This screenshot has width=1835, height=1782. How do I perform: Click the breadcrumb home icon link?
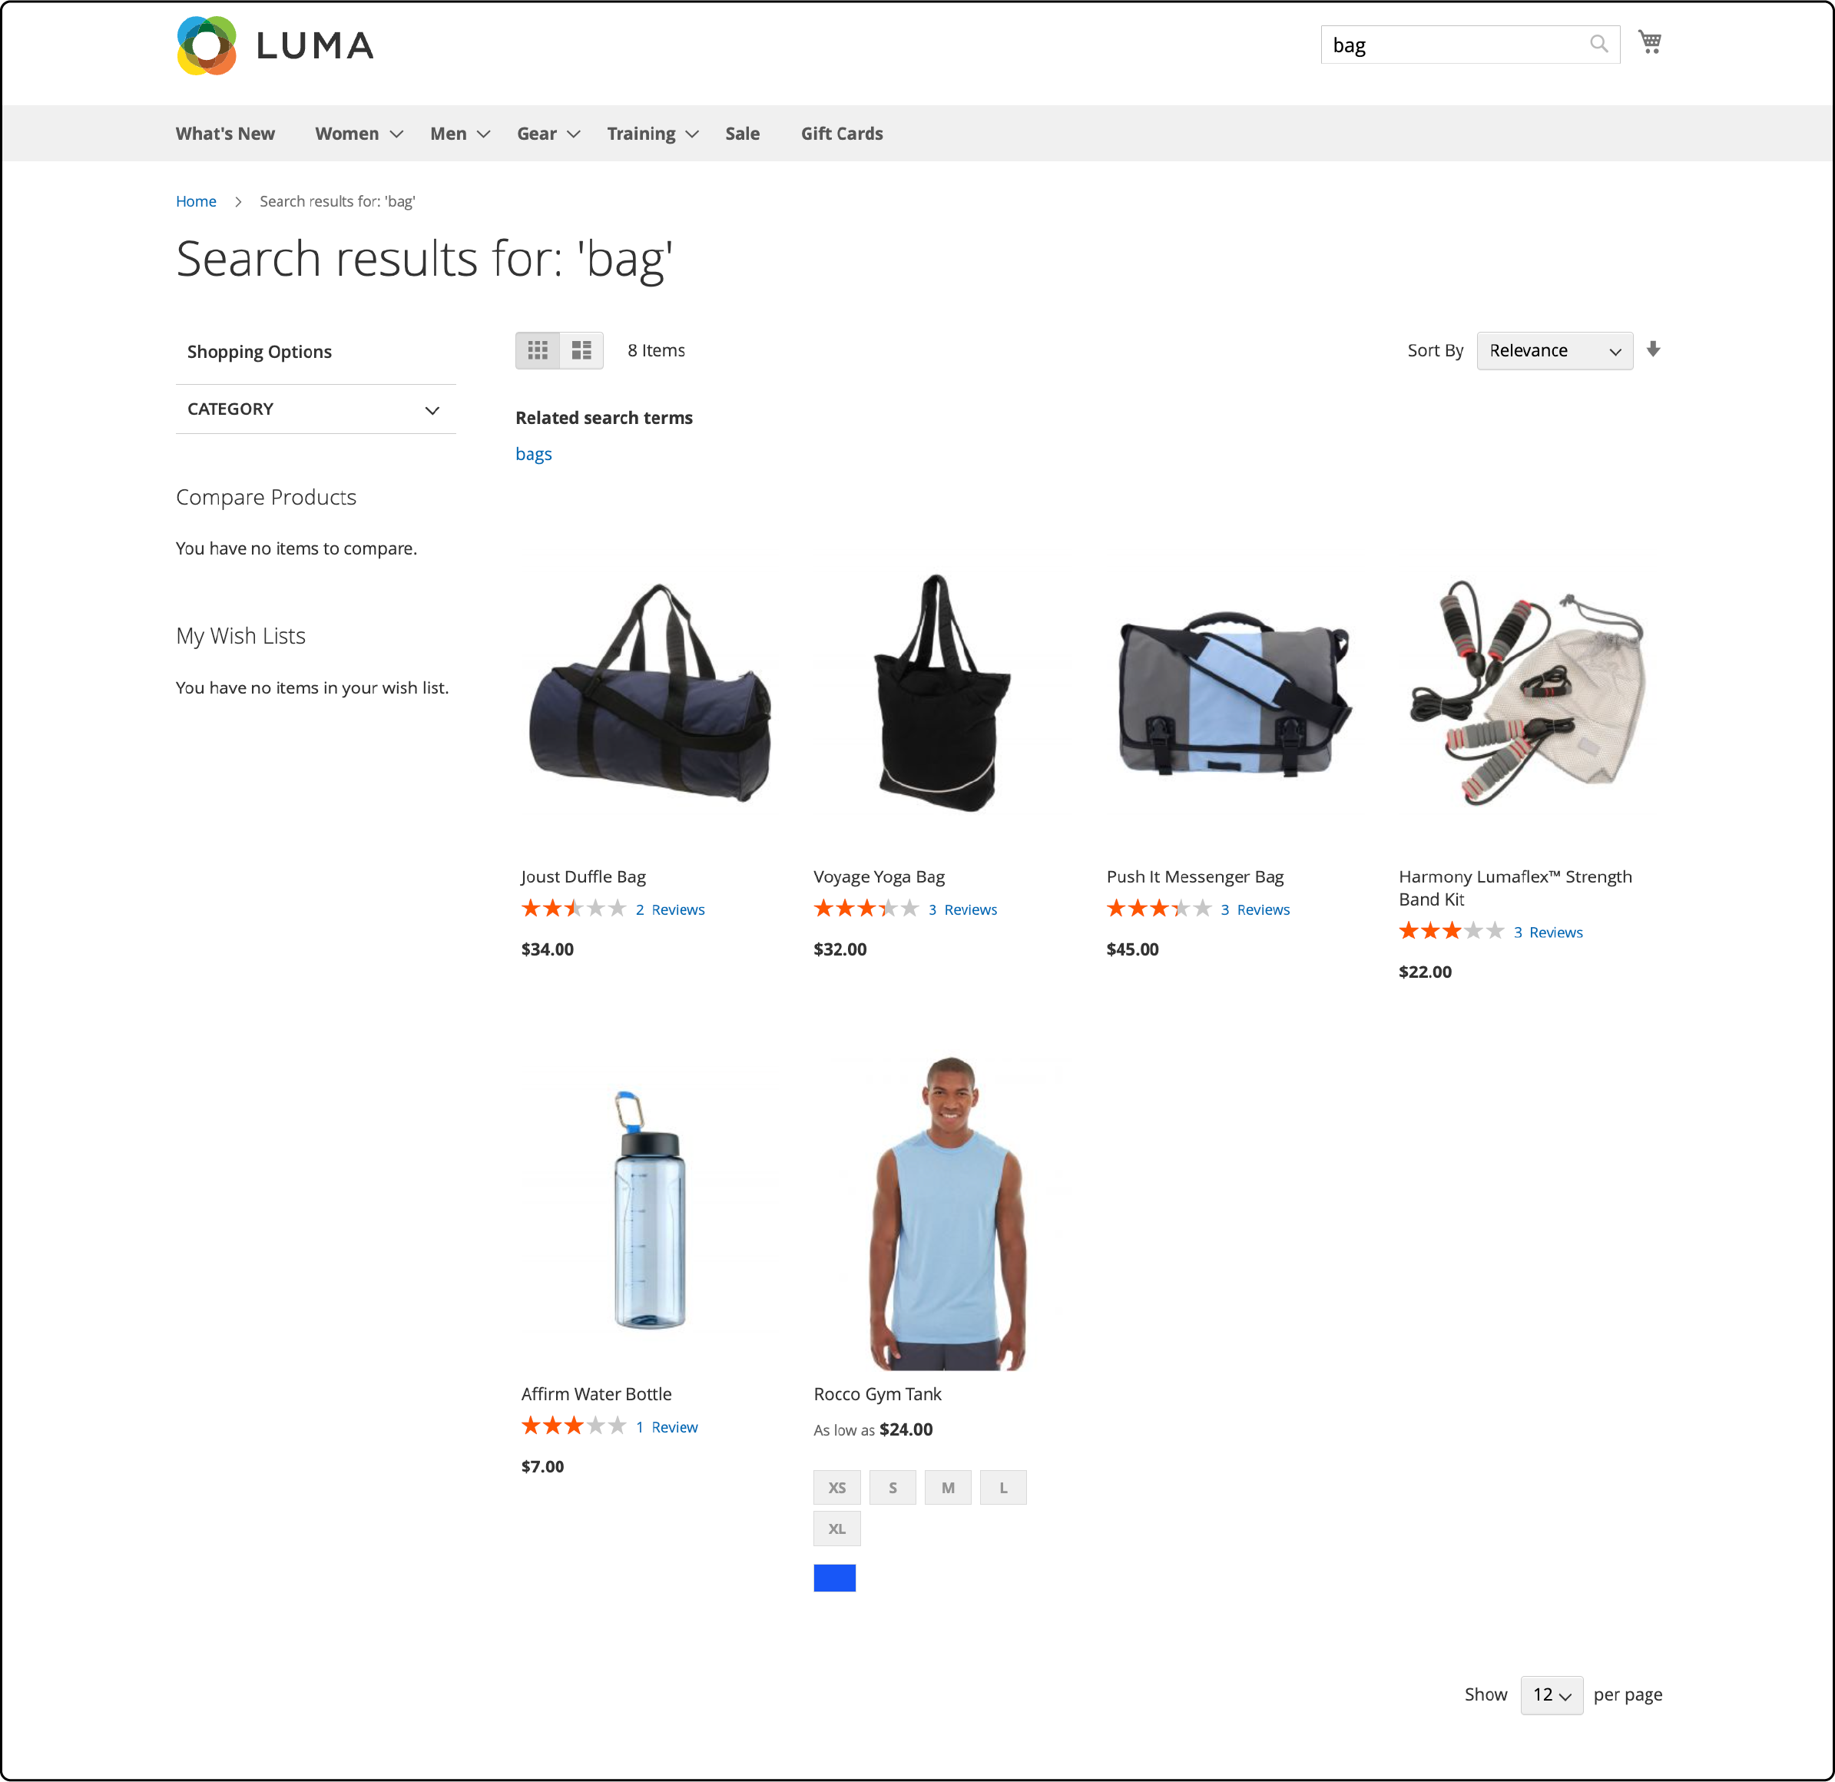point(195,200)
